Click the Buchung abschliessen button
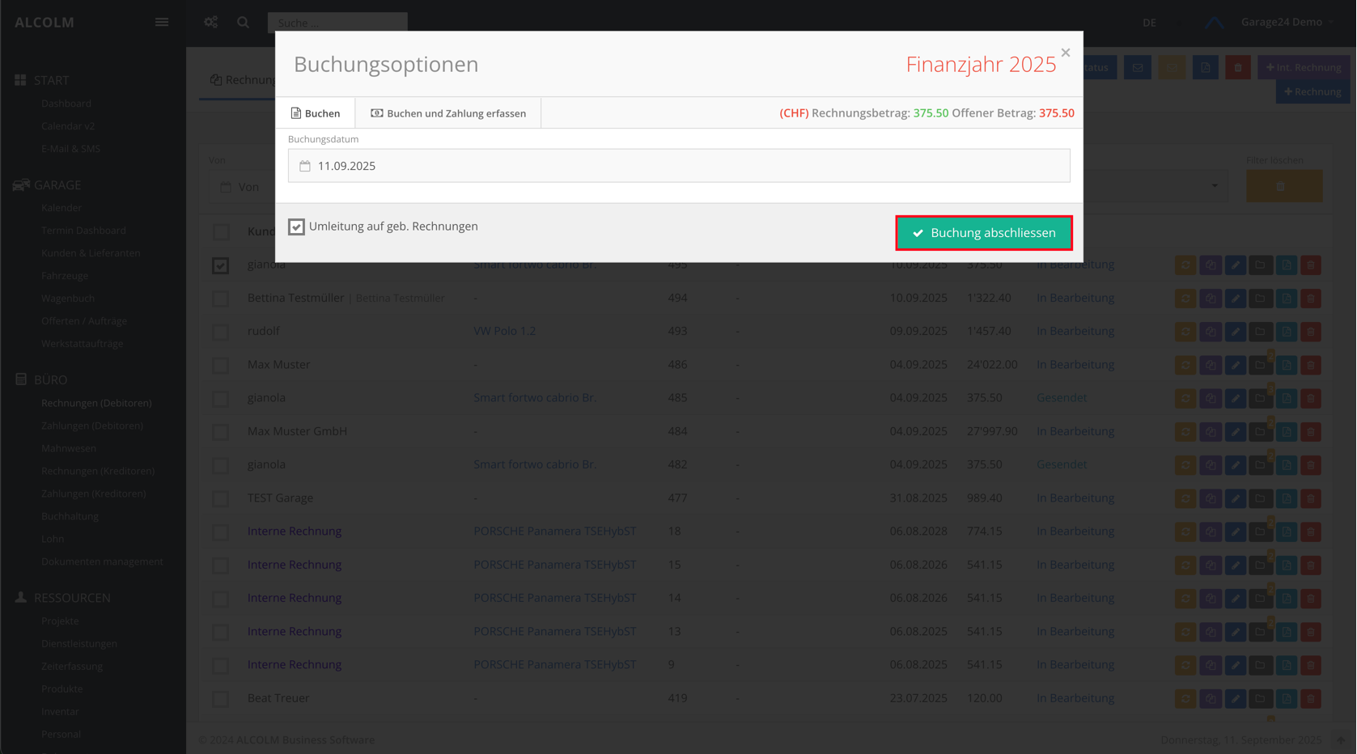1357x754 pixels. pyautogui.click(x=983, y=233)
